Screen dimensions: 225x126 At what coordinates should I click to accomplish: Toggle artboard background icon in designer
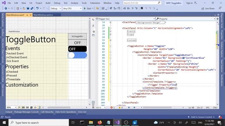tap(31, 107)
